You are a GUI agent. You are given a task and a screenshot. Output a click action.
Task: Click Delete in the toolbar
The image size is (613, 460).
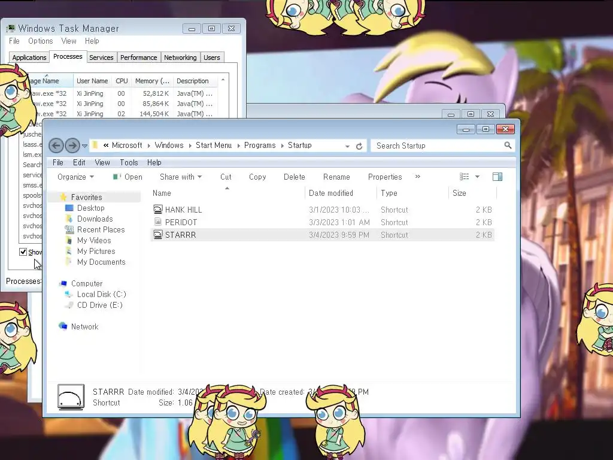point(294,177)
